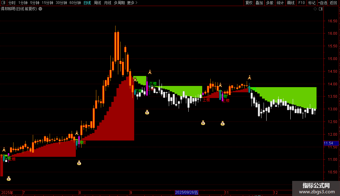
Task: Click the 13.00 price axis label
Action: (332, 109)
